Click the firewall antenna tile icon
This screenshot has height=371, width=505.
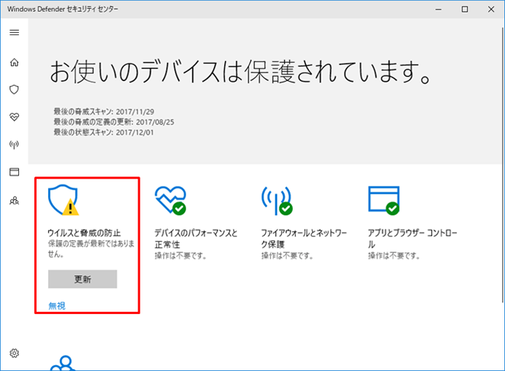click(x=276, y=199)
